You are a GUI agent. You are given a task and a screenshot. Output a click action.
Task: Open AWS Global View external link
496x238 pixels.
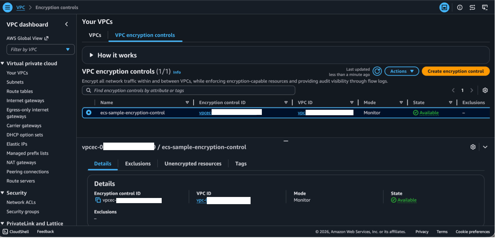27,38
